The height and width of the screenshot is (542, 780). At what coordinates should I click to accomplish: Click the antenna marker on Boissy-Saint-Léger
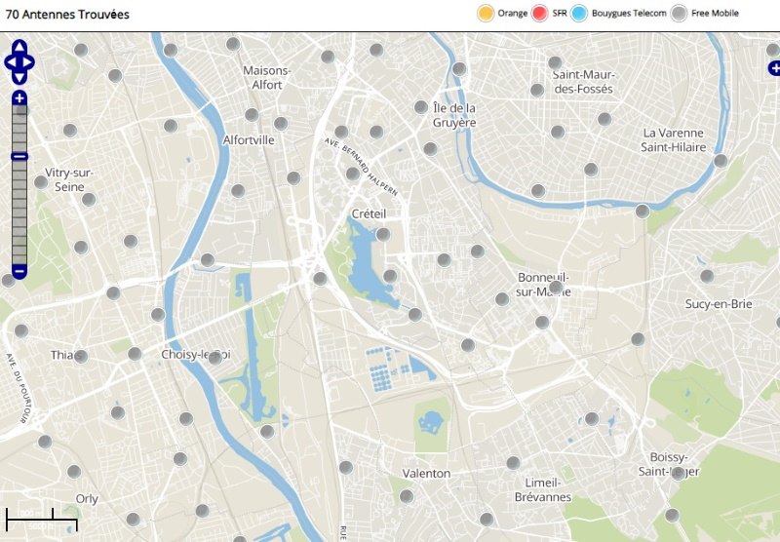678,474
